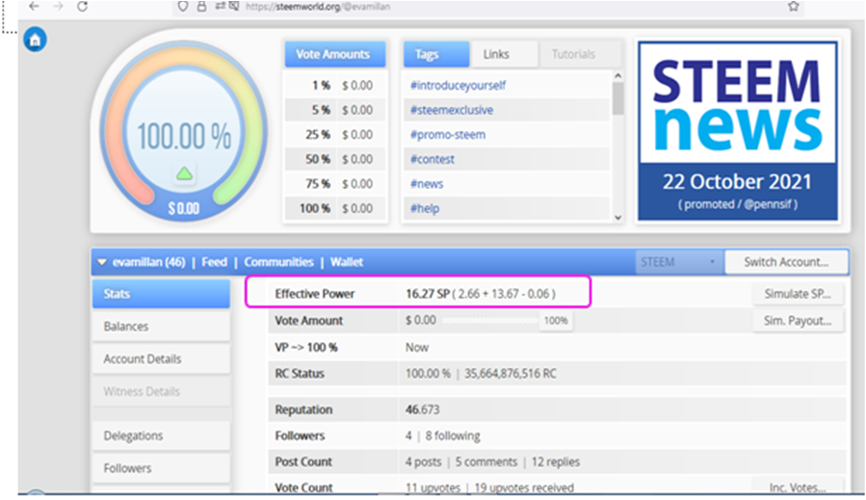This screenshot has height=500, width=866.
Task: Select the 5 % vote amount row
Action: 335,110
